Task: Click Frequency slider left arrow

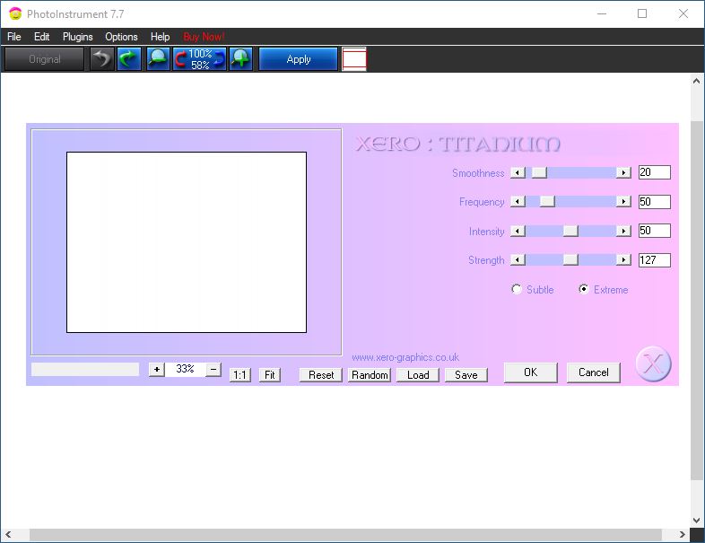Action: point(518,202)
